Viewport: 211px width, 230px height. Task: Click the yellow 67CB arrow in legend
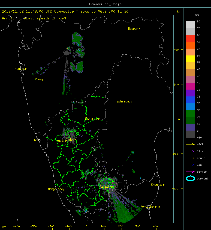click(190, 145)
